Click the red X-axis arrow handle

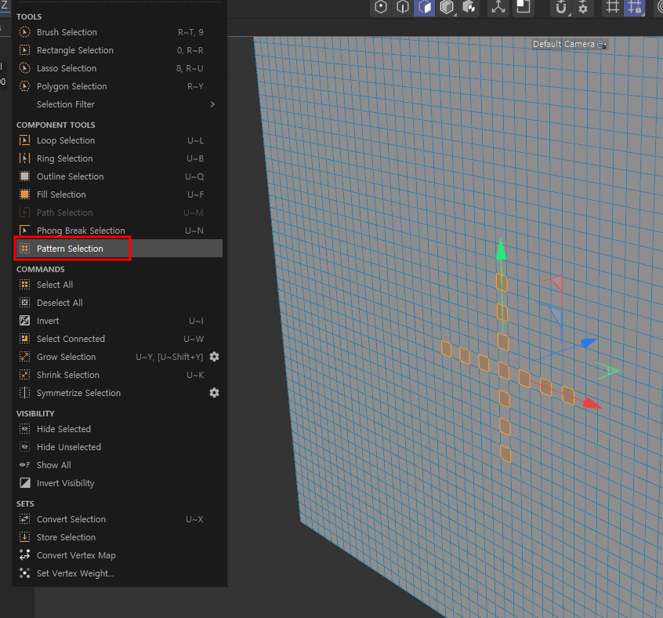point(592,404)
